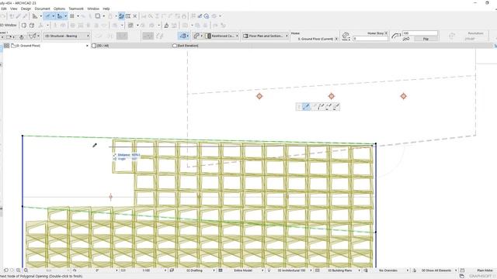
Task: Toggle the guide lines icon in top toolbar
Action: click(x=47, y=16)
